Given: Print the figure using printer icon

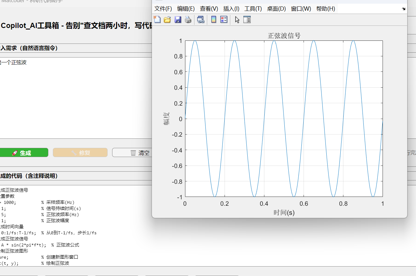Looking at the screenshot, I should [188, 20].
